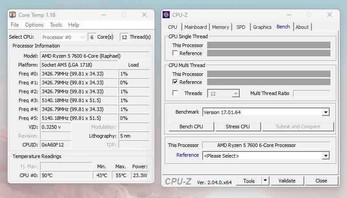Click the Tj. Max empty field
This screenshot has width=347, height=198.
[66, 166]
